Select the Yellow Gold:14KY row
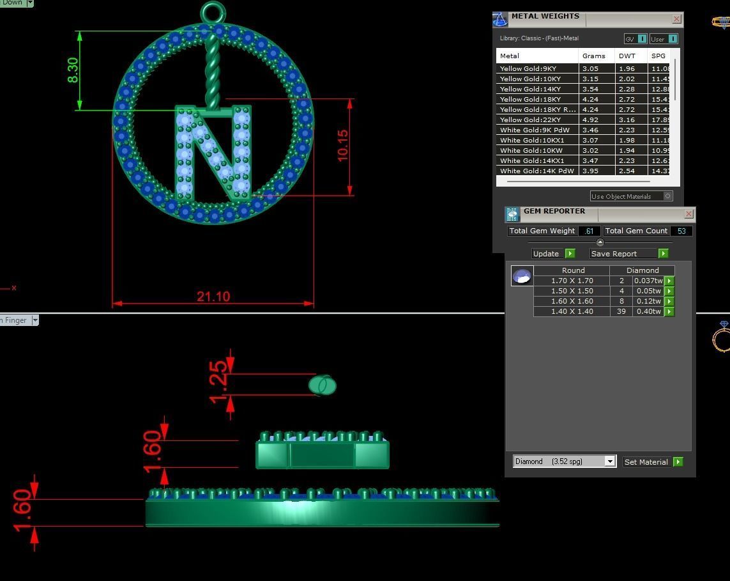Screen dimensions: 730x581 click(583, 89)
